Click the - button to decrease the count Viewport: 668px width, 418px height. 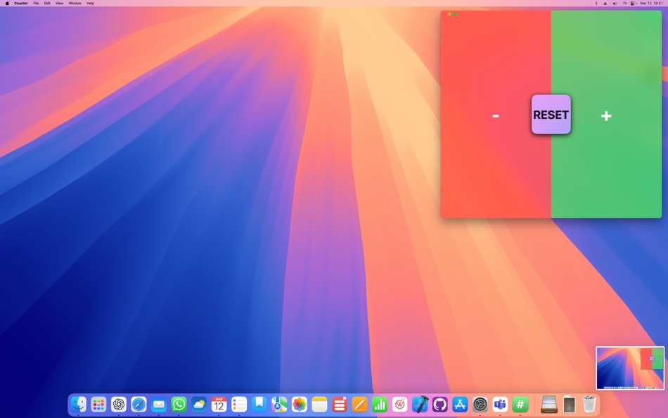[496, 115]
